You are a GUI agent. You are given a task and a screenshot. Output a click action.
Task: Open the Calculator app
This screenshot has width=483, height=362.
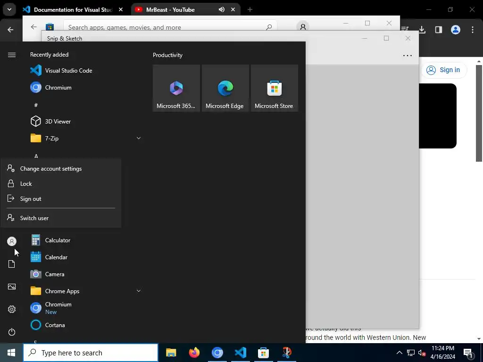pyautogui.click(x=86, y=240)
